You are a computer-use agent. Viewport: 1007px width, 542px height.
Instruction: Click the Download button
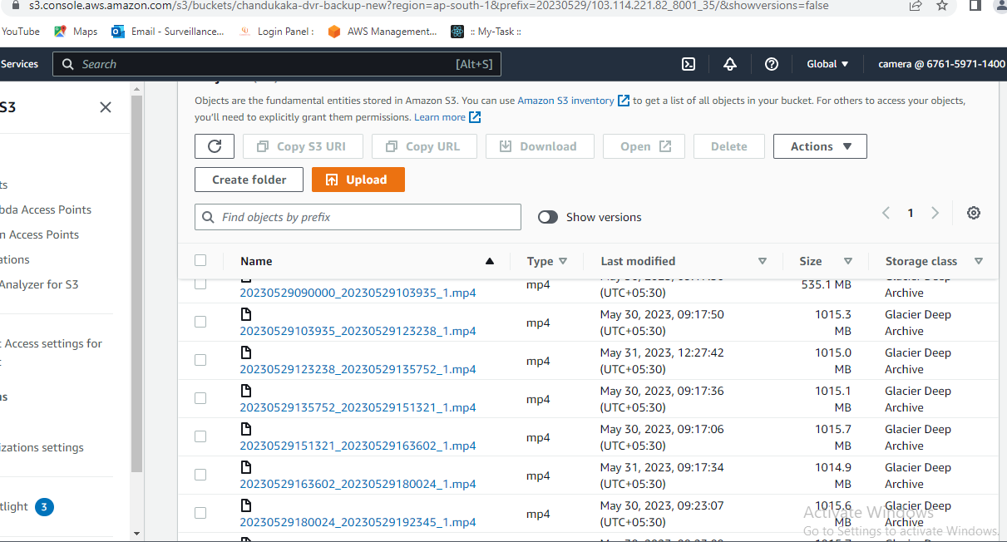coord(540,146)
